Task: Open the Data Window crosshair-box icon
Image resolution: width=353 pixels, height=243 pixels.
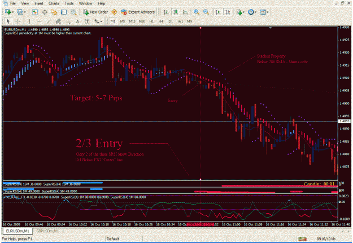Action: 45,12
